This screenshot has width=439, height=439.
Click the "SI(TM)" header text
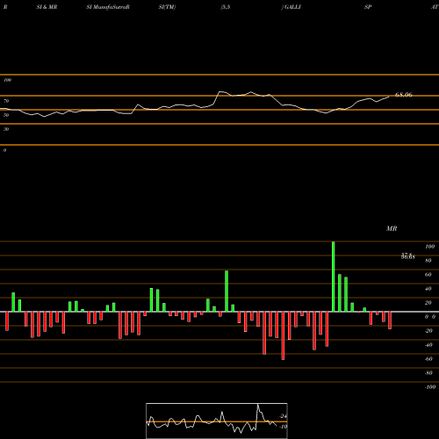point(167,7)
